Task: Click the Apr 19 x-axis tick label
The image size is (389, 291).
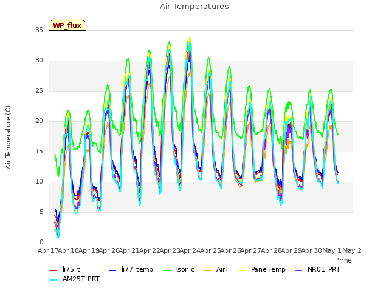Action: point(89,250)
